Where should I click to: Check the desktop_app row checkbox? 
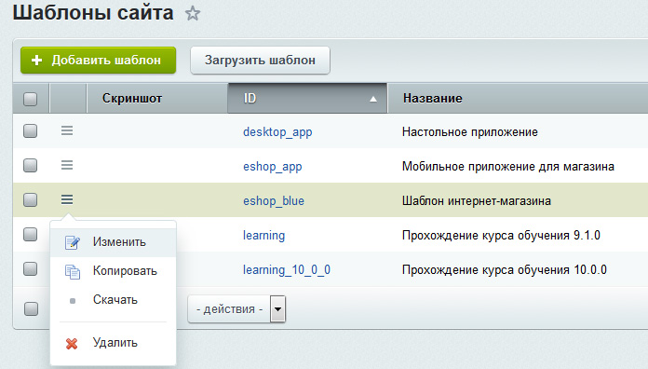pos(30,131)
